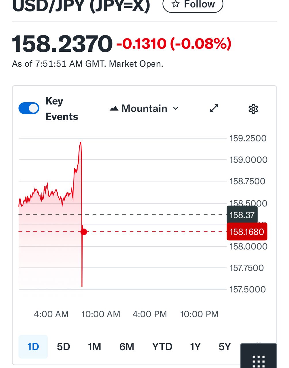The image size is (289, 368).
Task: Click the Key Events label text
Action: 62,109
